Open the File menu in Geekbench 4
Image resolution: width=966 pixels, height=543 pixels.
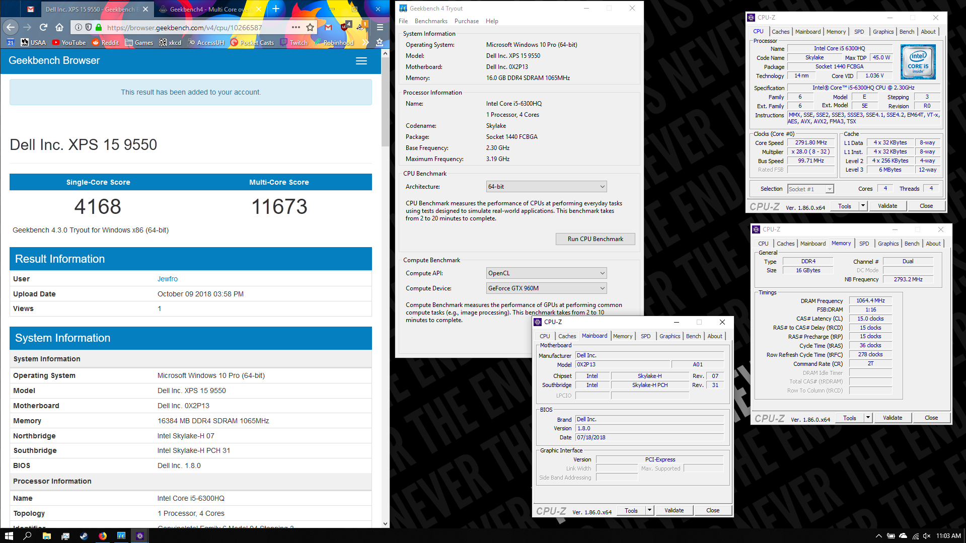coord(403,21)
